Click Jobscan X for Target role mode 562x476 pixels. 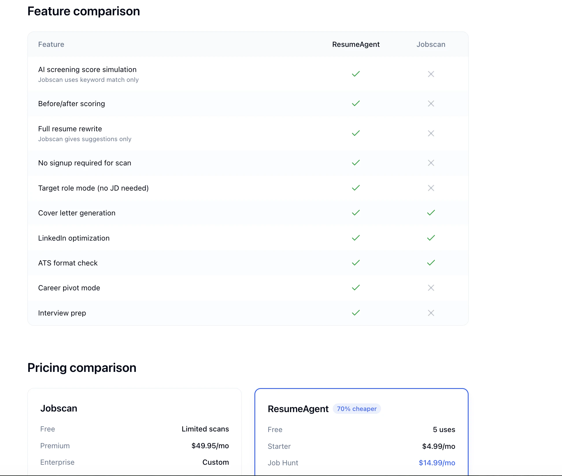click(x=431, y=188)
